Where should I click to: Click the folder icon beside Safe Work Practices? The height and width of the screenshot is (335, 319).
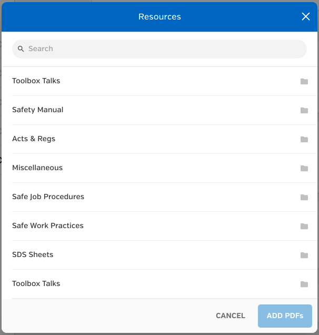304,226
